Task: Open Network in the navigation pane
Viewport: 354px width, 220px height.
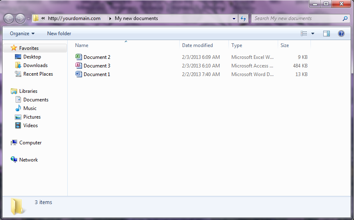Action: point(28,160)
